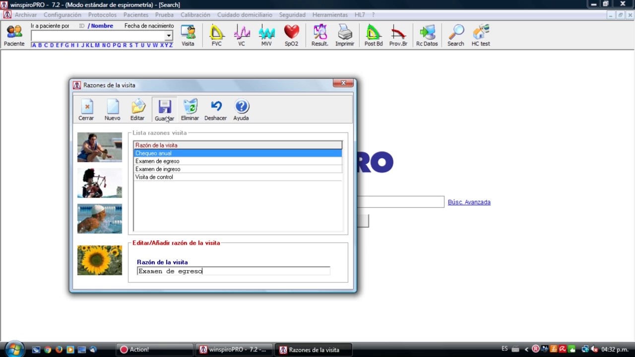Open the Configuración menu
The width and height of the screenshot is (635, 357).
coord(63,15)
